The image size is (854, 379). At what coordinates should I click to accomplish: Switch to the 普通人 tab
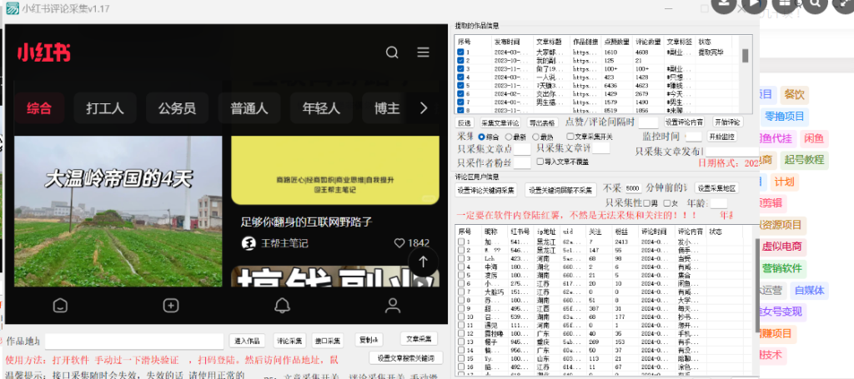[249, 108]
